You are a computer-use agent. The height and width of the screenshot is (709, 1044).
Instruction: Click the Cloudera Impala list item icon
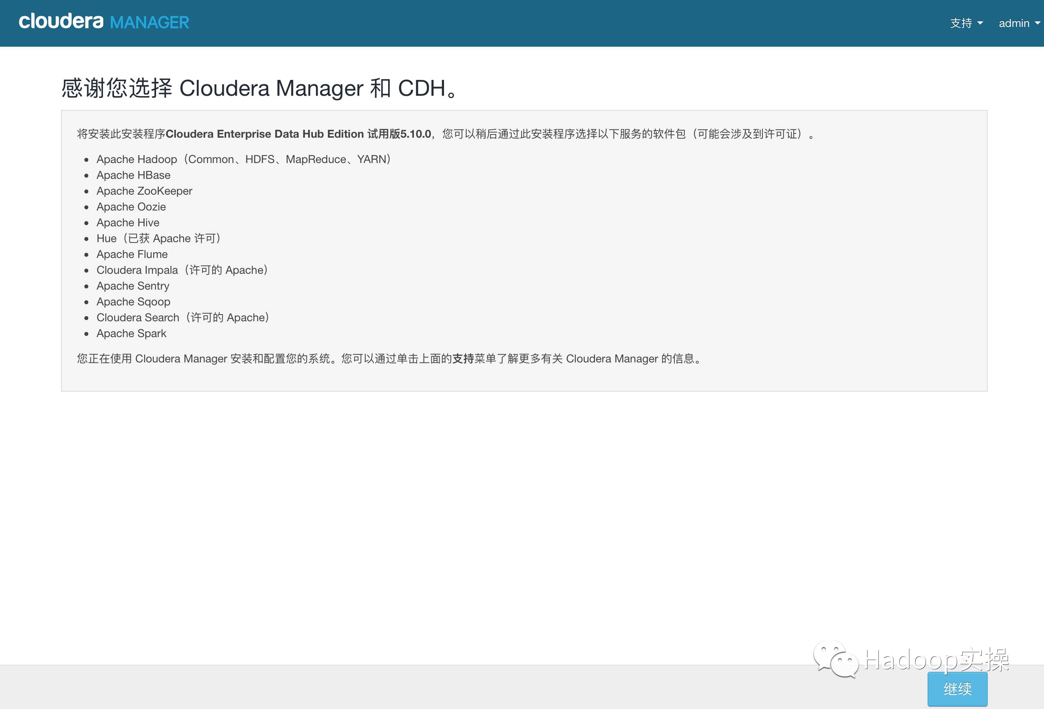[87, 270]
